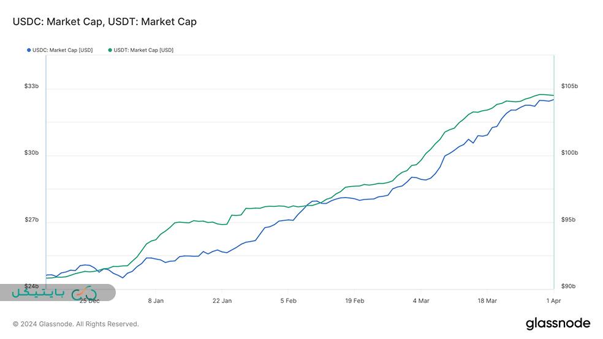Select the 19 Feb date marker

click(354, 300)
